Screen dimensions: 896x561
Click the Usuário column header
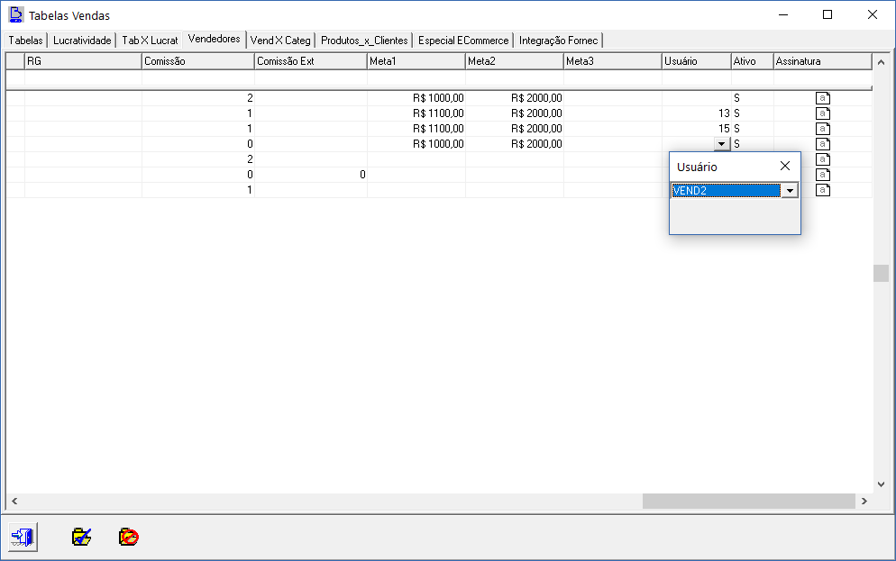click(x=697, y=61)
